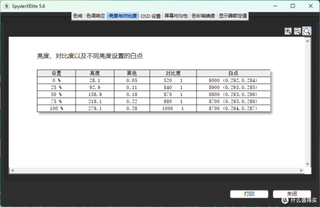Click the 关闭 button
The height and width of the screenshot is (207, 320).
point(292,194)
